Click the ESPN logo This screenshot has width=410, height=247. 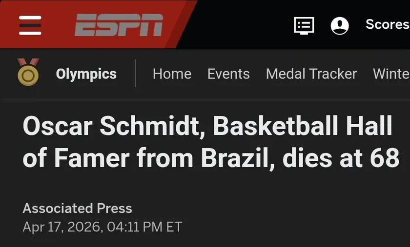coord(119,25)
